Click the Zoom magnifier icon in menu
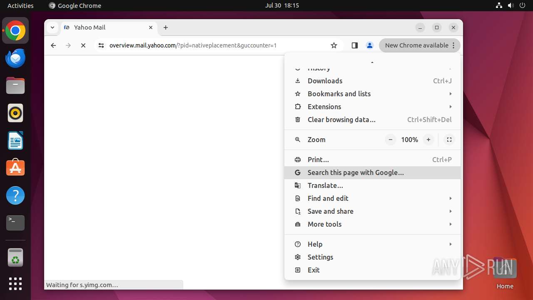 pyautogui.click(x=297, y=140)
